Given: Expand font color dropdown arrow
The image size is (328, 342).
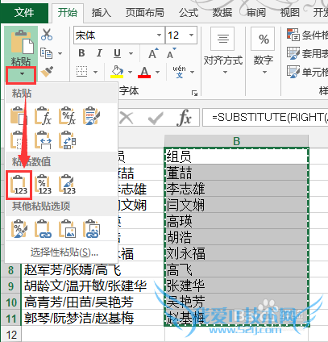Looking at the screenshot, I should 157,72.
